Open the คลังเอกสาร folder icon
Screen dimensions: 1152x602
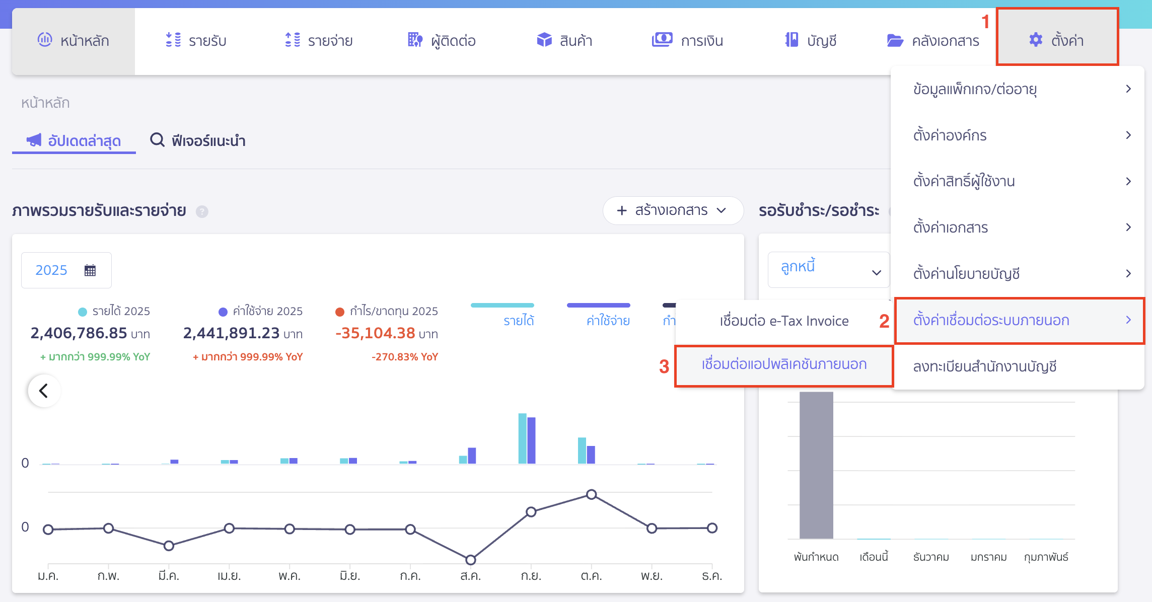pos(895,40)
